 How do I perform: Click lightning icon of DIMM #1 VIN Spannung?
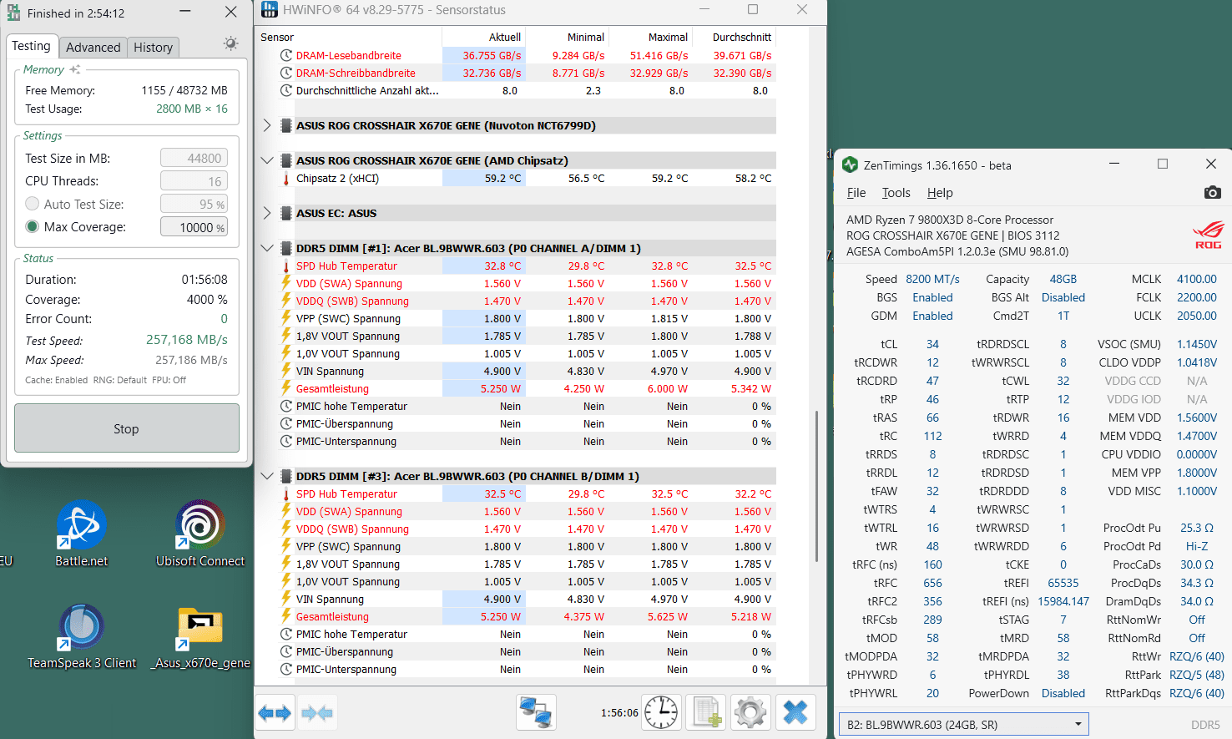coord(286,371)
